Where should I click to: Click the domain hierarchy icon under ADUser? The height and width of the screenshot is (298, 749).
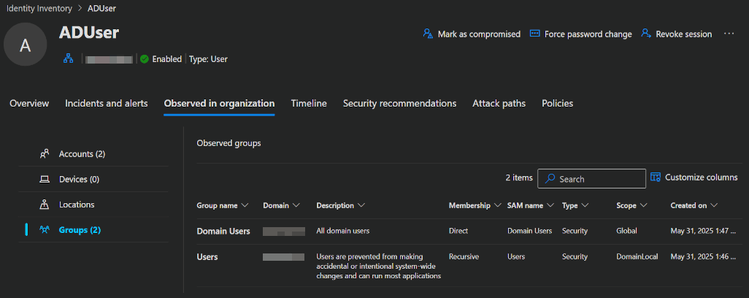69,59
